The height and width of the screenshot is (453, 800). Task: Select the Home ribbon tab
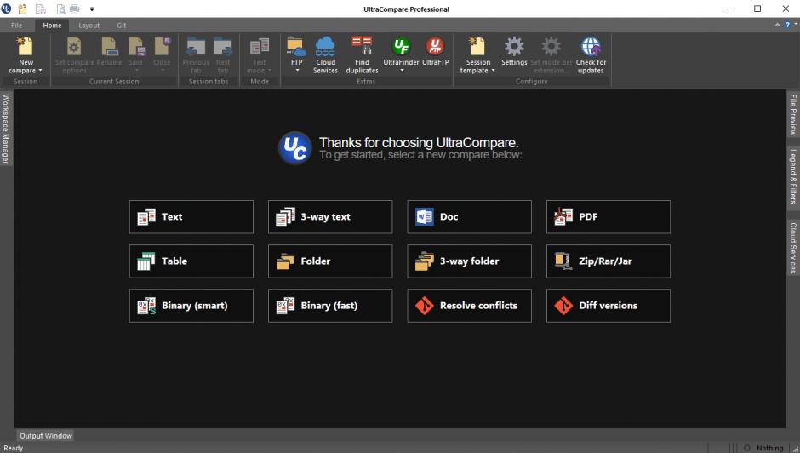(x=52, y=25)
